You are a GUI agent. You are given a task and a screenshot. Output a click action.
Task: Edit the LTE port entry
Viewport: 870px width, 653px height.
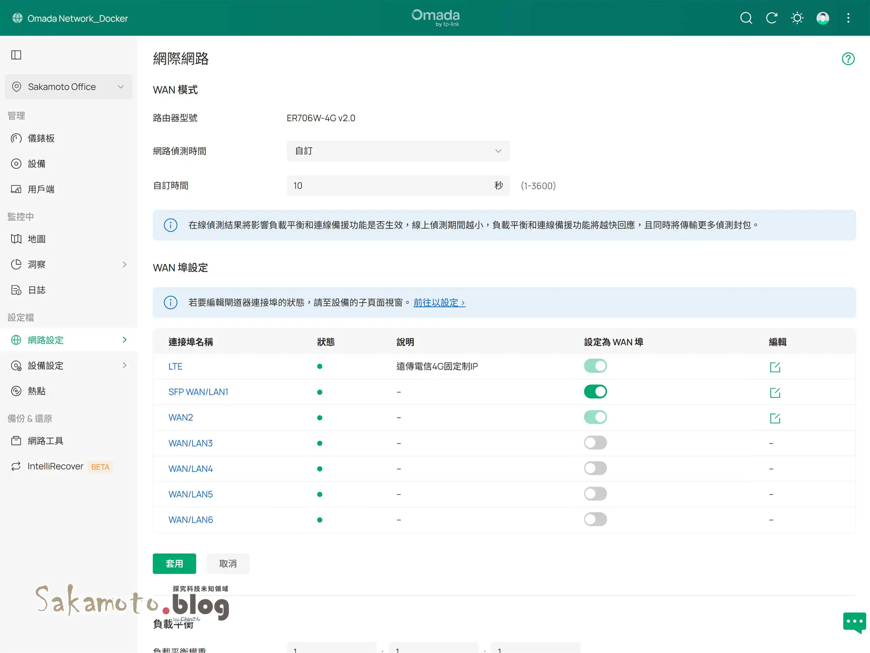(x=775, y=367)
